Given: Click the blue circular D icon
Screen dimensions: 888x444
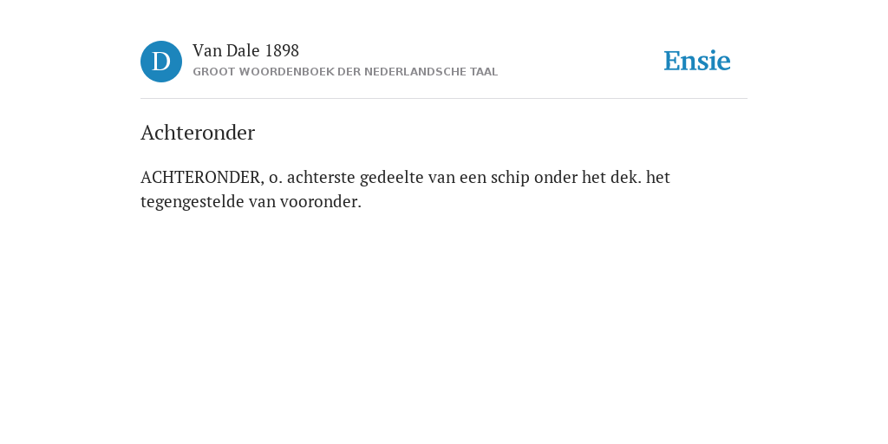Looking at the screenshot, I should pyautogui.click(x=161, y=62).
